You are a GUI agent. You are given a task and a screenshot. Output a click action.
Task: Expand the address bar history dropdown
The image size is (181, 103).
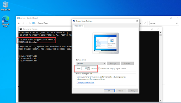tap(141, 23)
